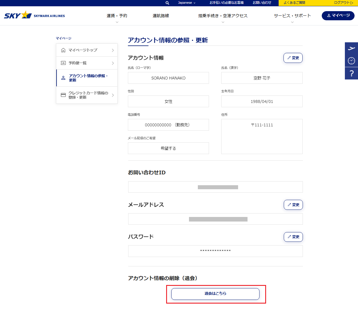Click the 退会はこちら button

click(215, 294)
